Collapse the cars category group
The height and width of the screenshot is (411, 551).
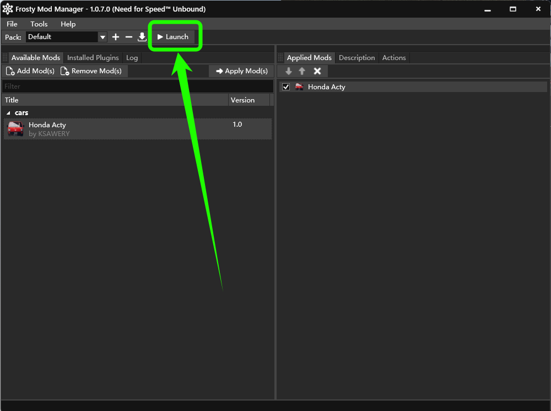tap(8, 113)
